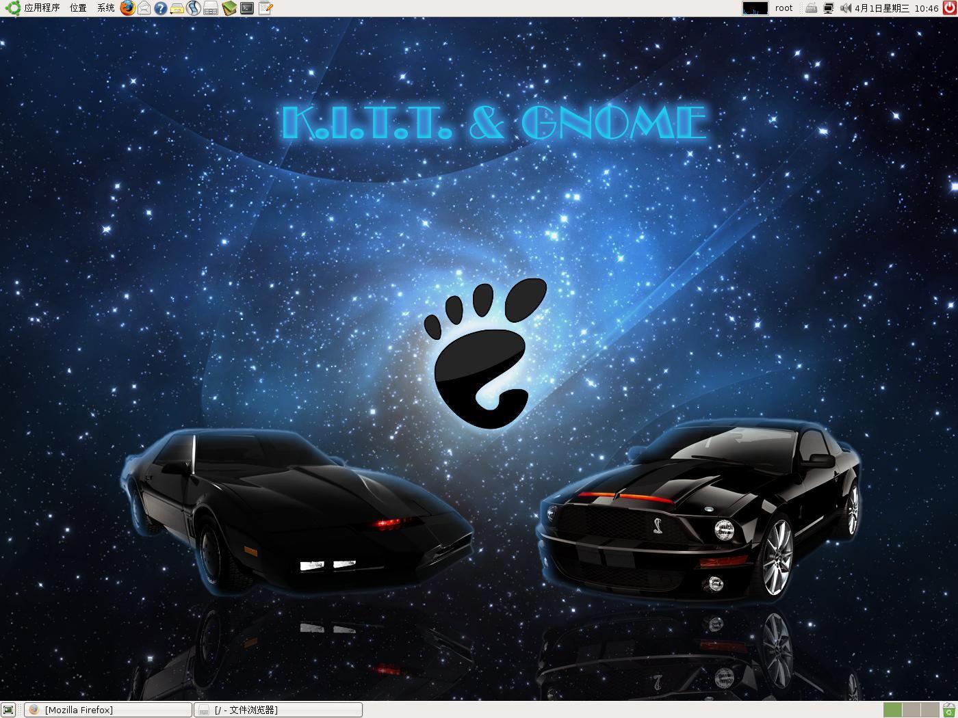Launch the terminal from the top panel
Screen dimensions: 958x718
246,8
